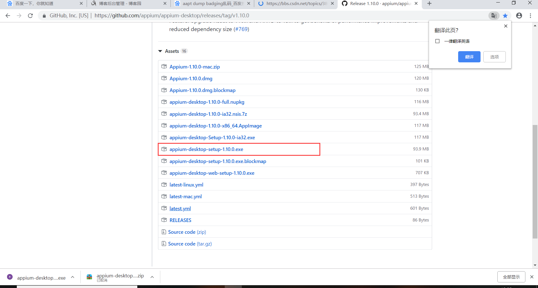Tick the always translate English checkbox
Image resolution: width=538 pixels, height=288 pixels.
click(437, 41)
